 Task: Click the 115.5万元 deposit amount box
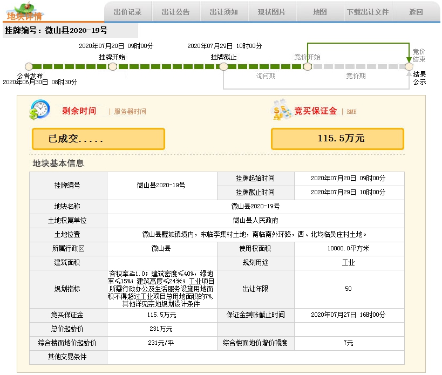[x=337, y=139]
